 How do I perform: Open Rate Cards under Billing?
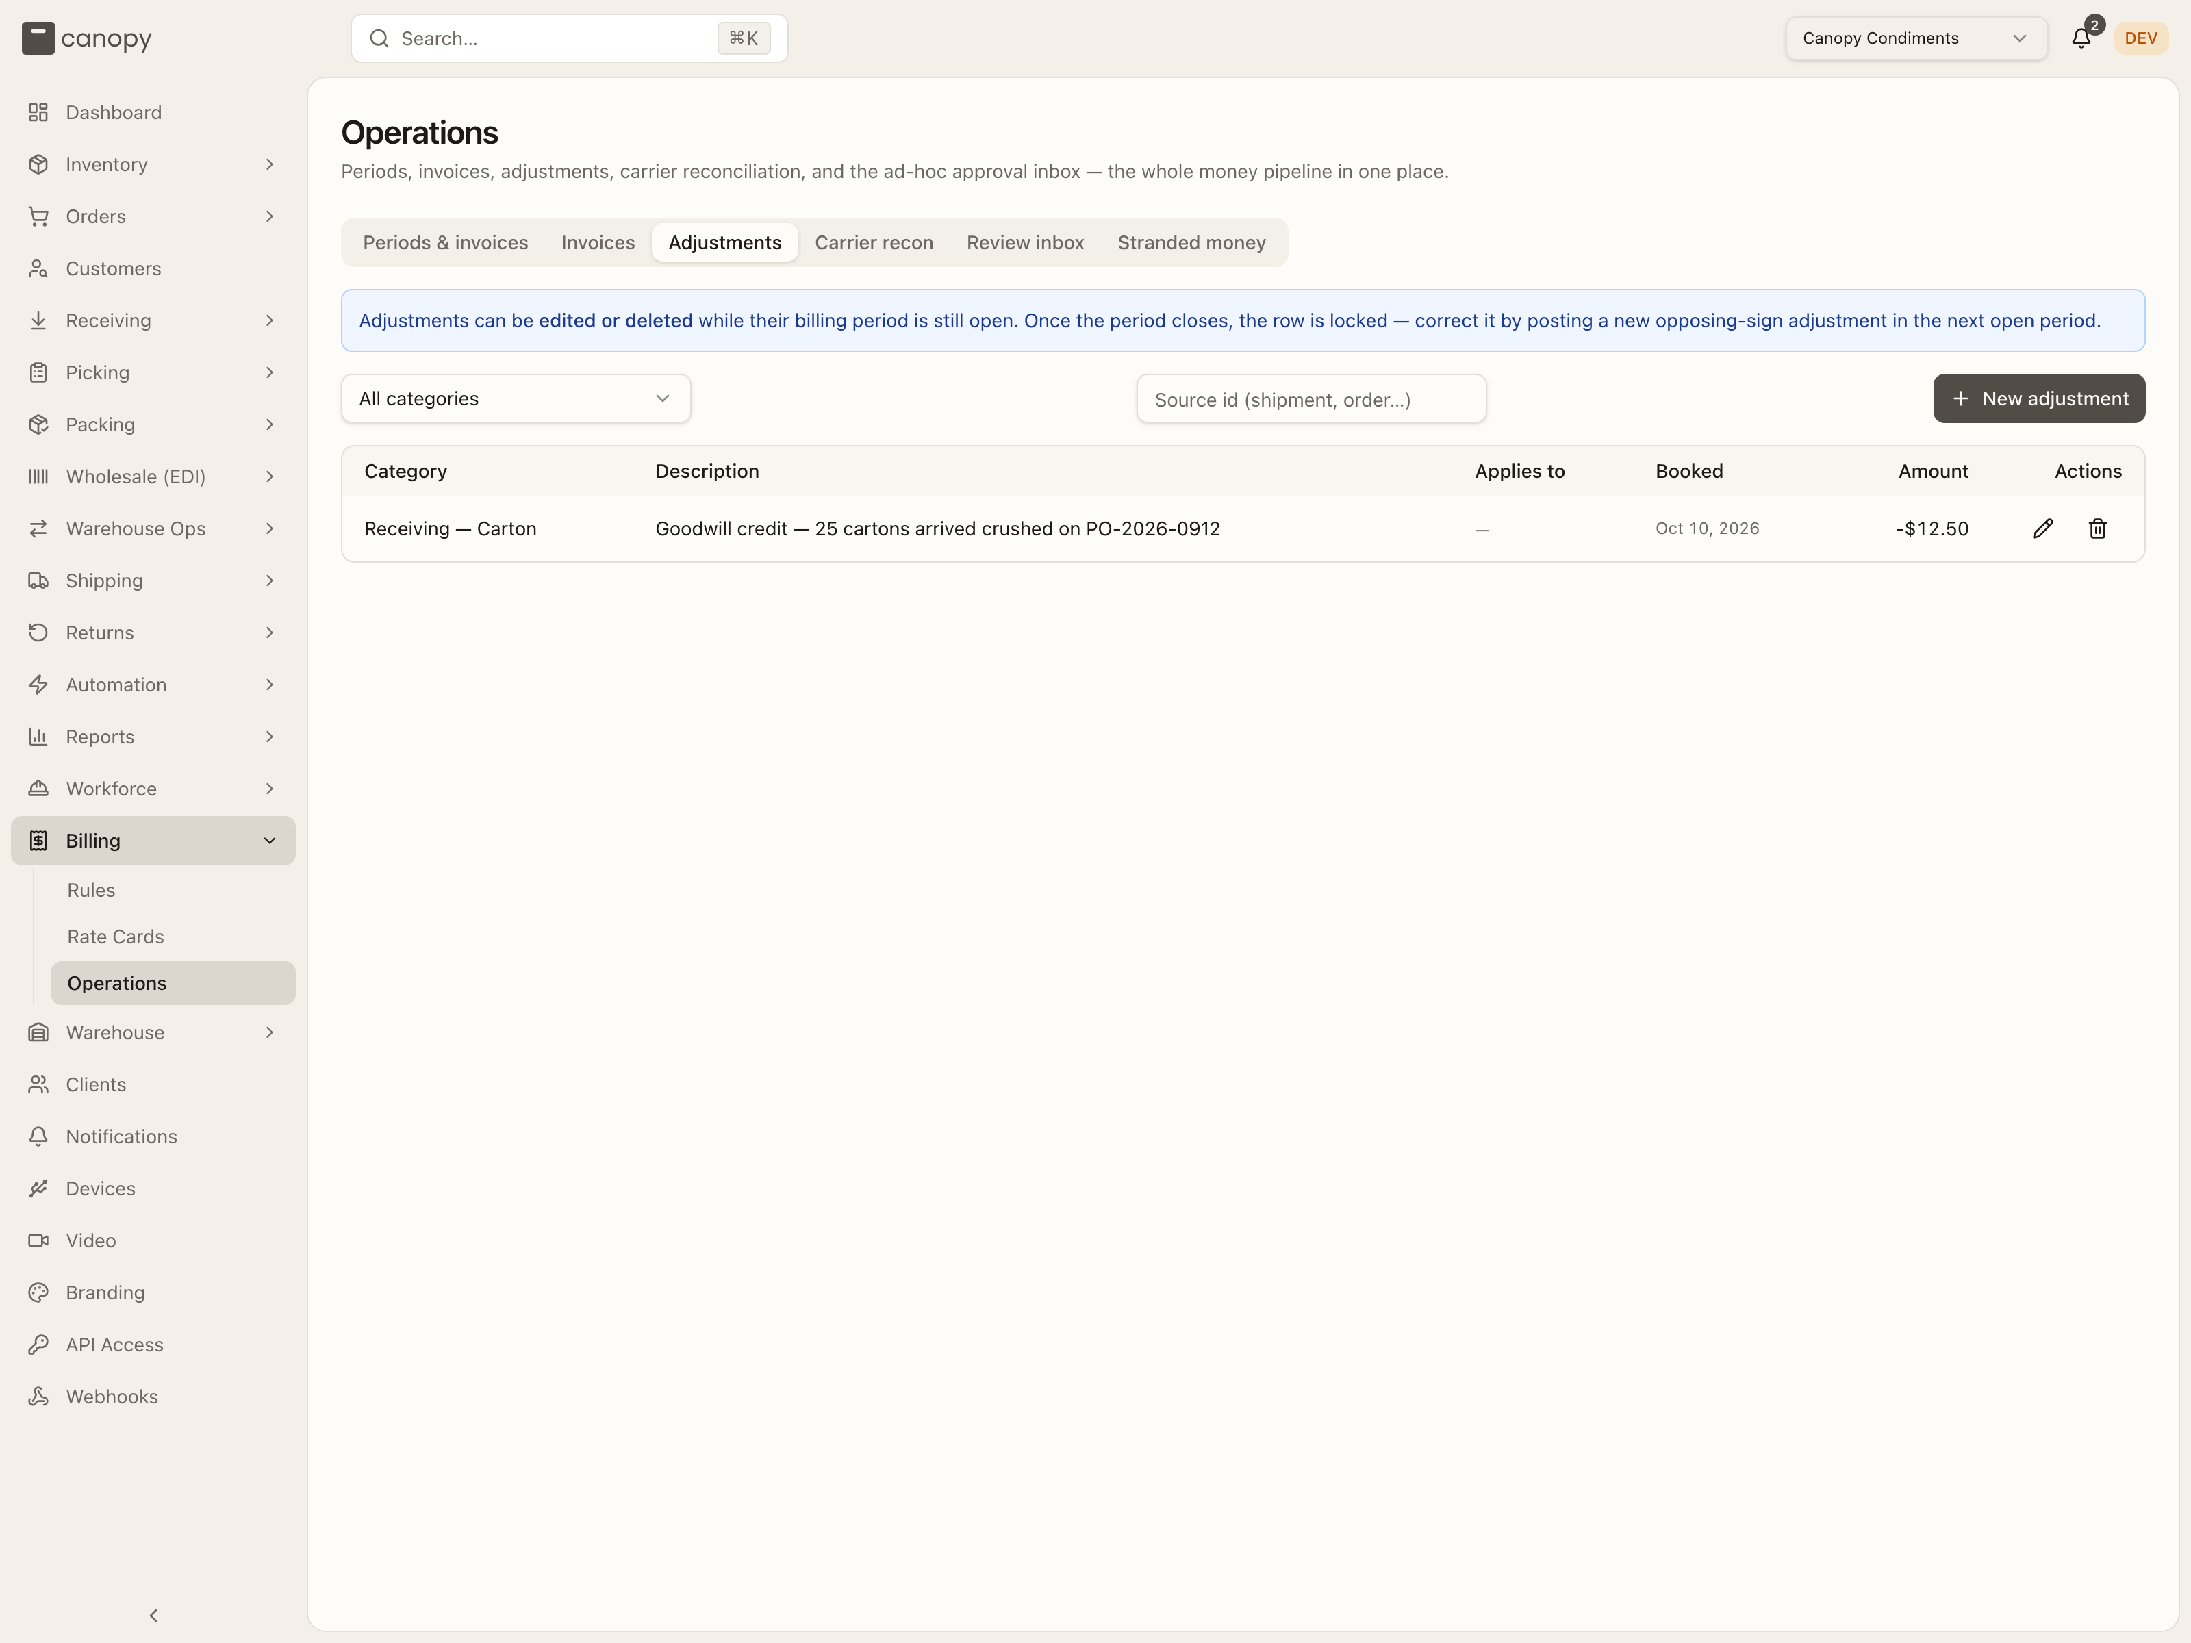(173, 937)
